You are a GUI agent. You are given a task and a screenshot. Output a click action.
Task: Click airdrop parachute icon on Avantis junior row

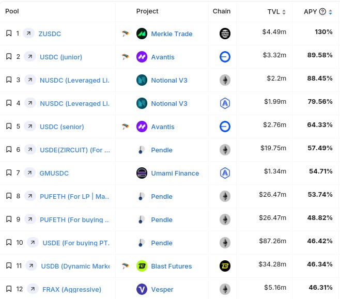point(126,57)
